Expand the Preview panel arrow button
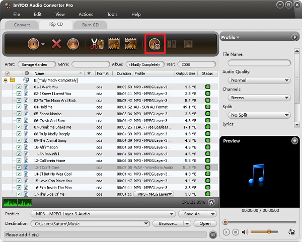Screen dimensions: 302x242 point(294,141)
